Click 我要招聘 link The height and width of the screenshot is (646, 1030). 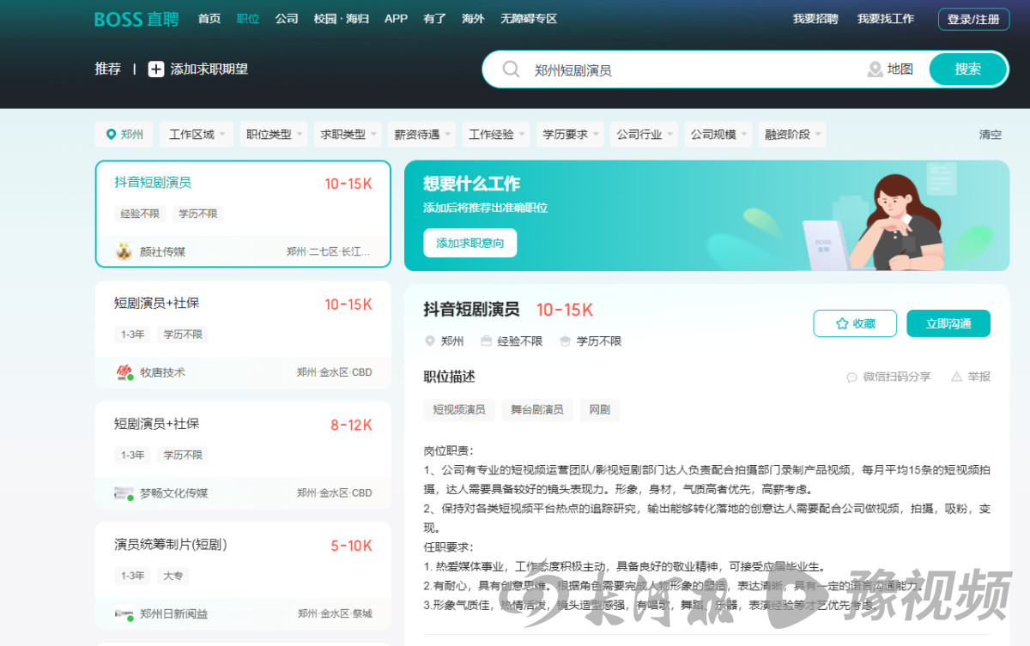[x=815, y=19]
